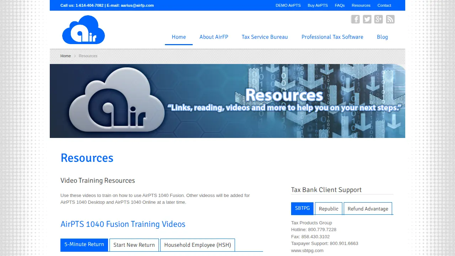Screen dimensions: 455x256
Task: Click the AirFP cloud logo in header
Action: click(84, 30)
